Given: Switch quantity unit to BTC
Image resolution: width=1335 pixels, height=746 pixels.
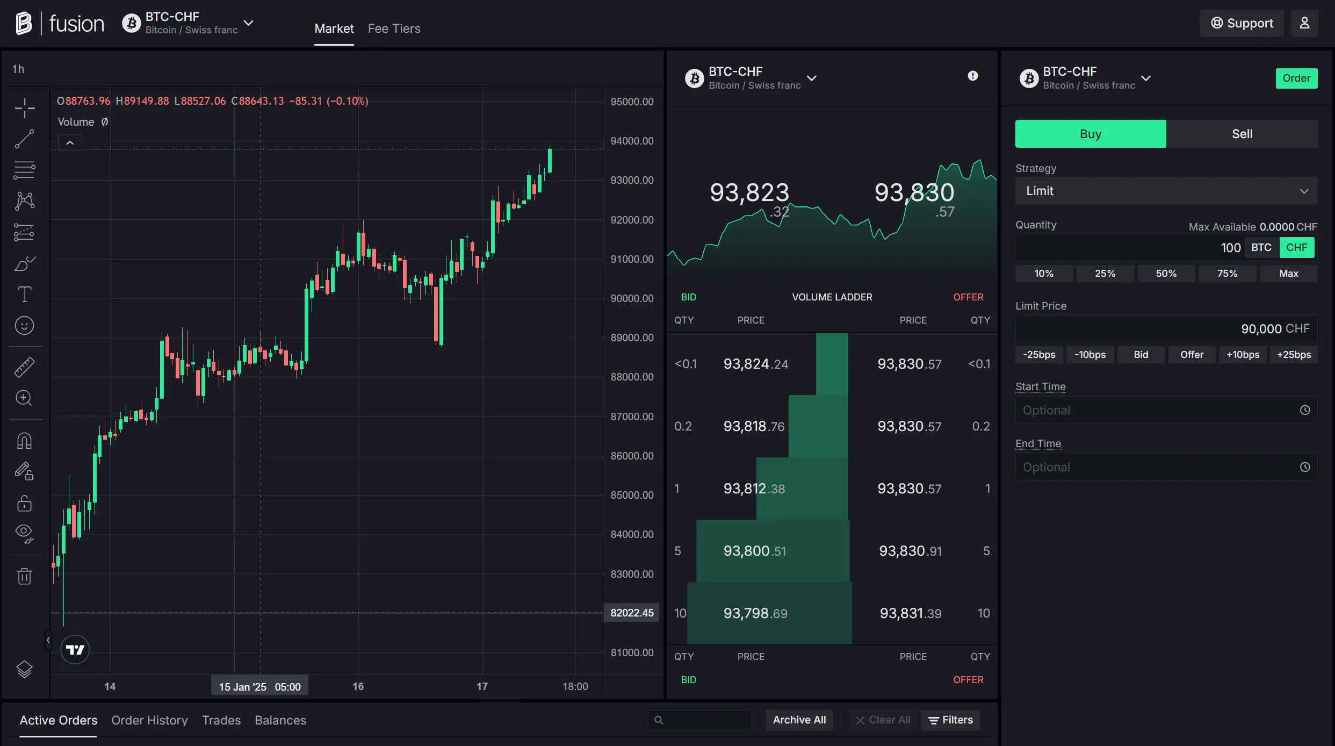Looking at the screenshot, I should tap(1261, 247).
